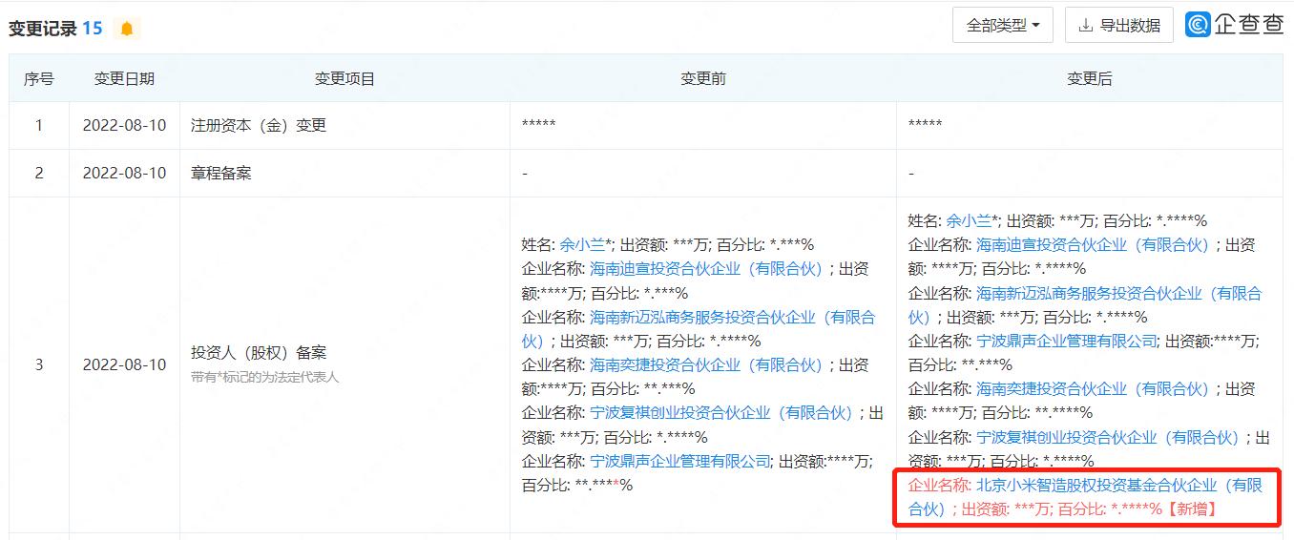Open 宁波鼎声企业管理有限公司 link in 变更后 column

(1067, 341)
